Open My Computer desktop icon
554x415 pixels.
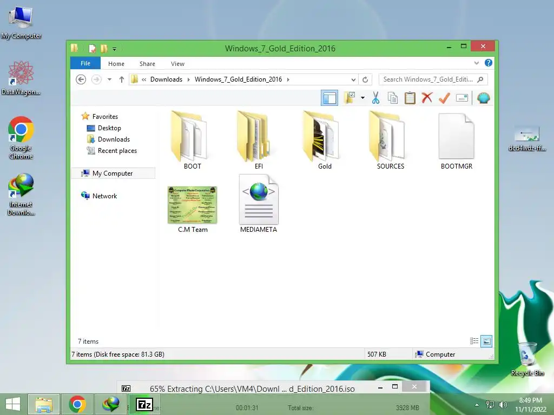pyautogui.click(x=21, y=23)
